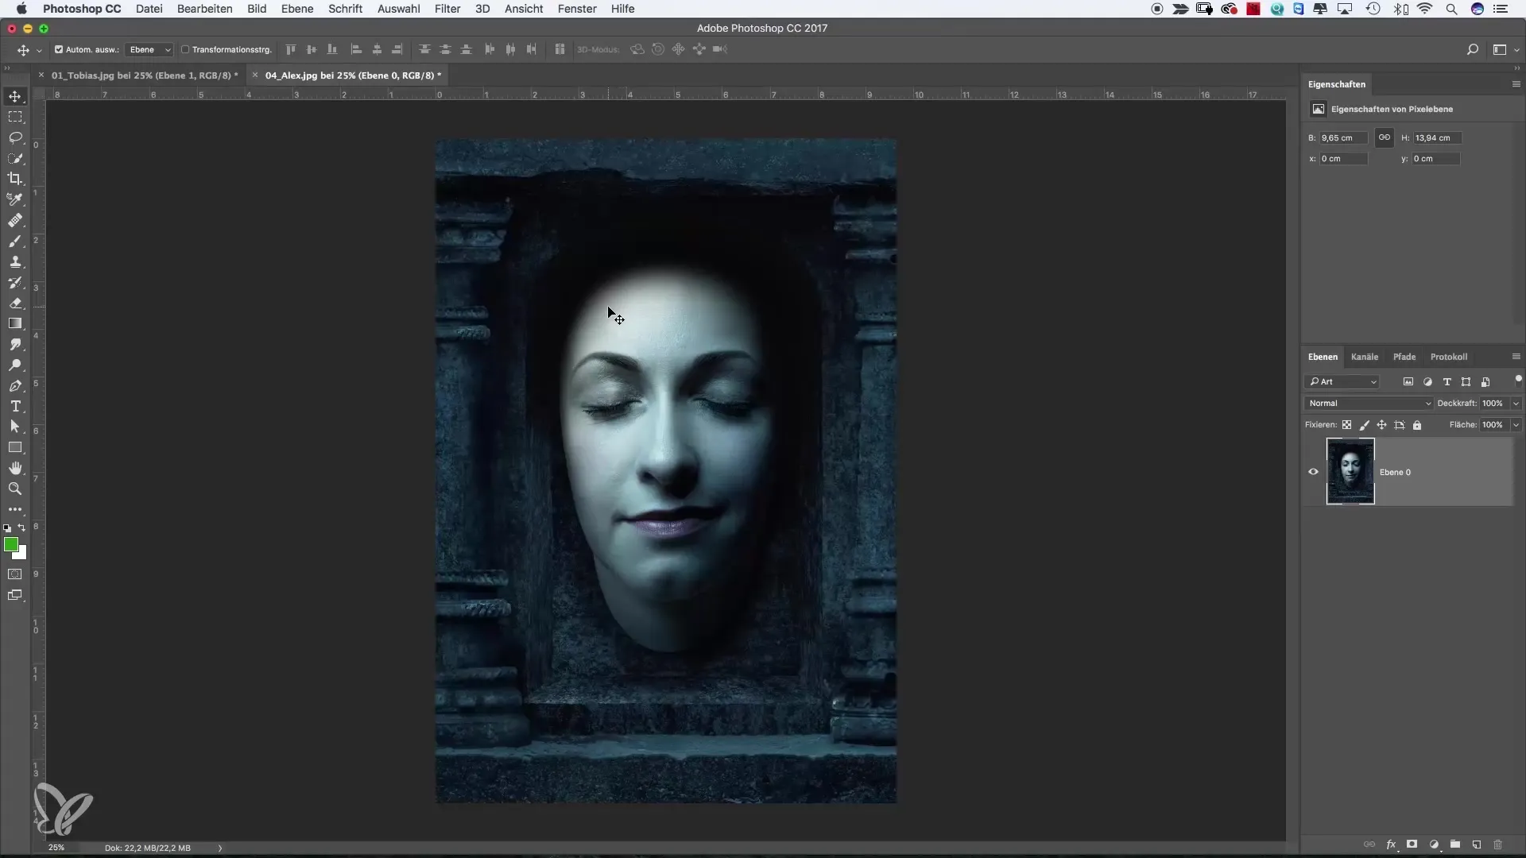The height and width of the screenshot is (858, 1526).
Task: Select the Hand tool
Action: (15, 468)
